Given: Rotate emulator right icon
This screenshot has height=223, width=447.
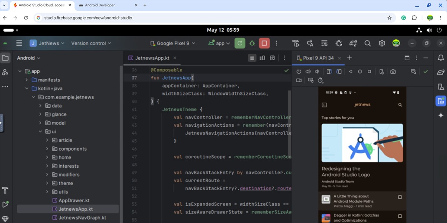Looking at the screenshot, I should 339,71.
